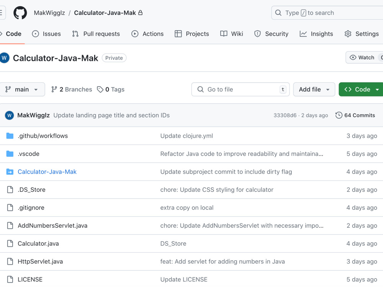The image size is (383, 287).
Task: Click the eye icon in Watch button
Action: coord(353,58)
